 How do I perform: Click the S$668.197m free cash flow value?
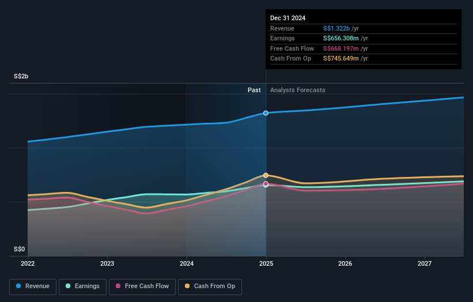[x=341, y=48]
